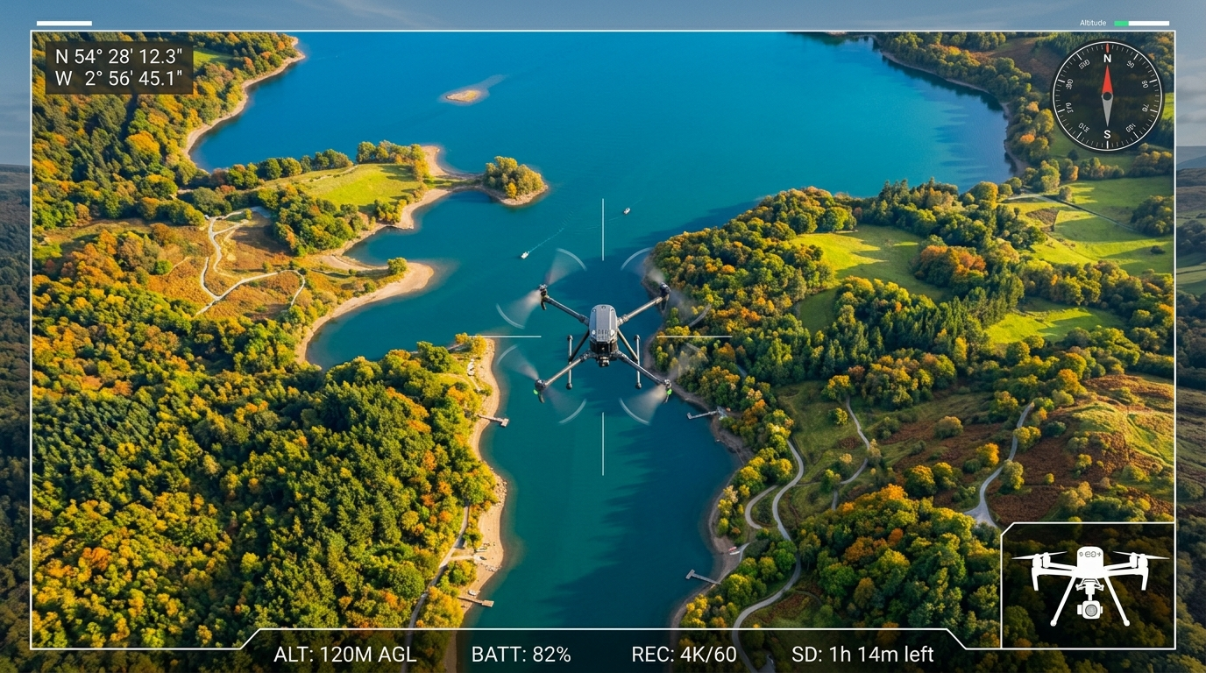The image size is (1206, 673).
Task: Select the "N 54° 28' 12.3"" latitude line
Action: (x=118, y=55)
